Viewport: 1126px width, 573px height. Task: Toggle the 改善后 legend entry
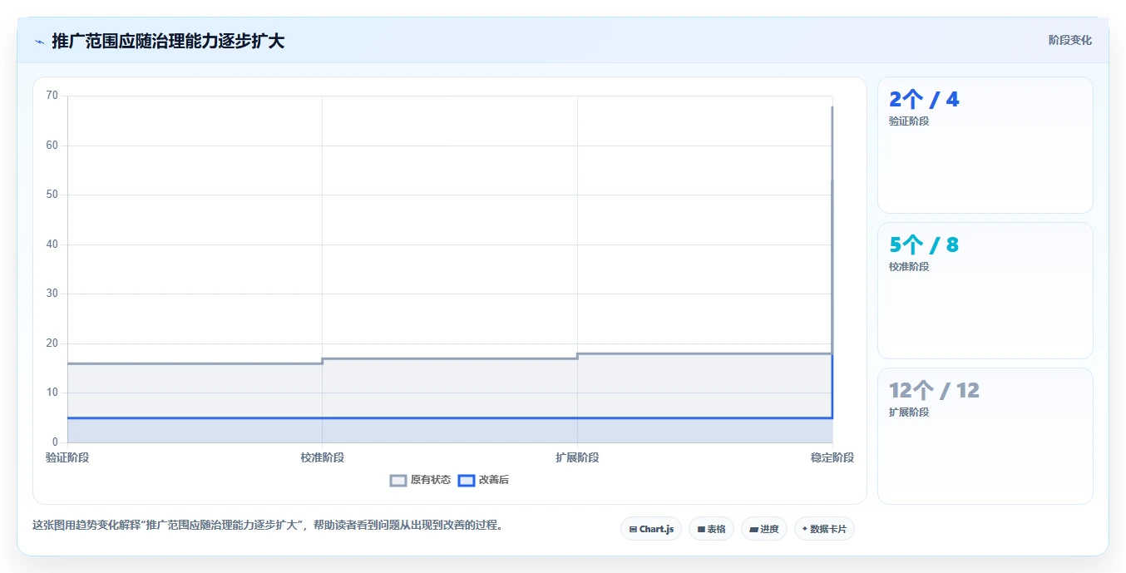(x=483, y=480)
